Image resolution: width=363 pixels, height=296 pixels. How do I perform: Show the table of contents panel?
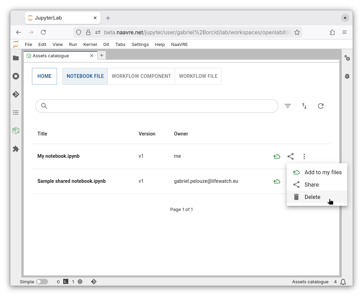tap(16, 113)
